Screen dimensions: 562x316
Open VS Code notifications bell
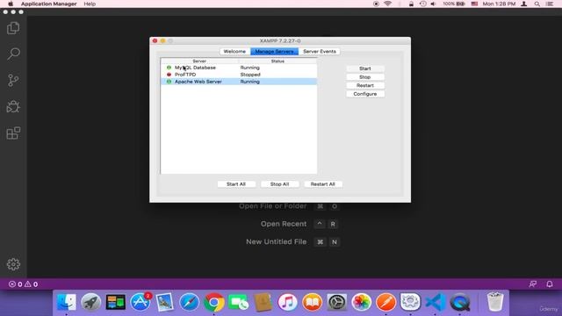click(x=550, y=284)
